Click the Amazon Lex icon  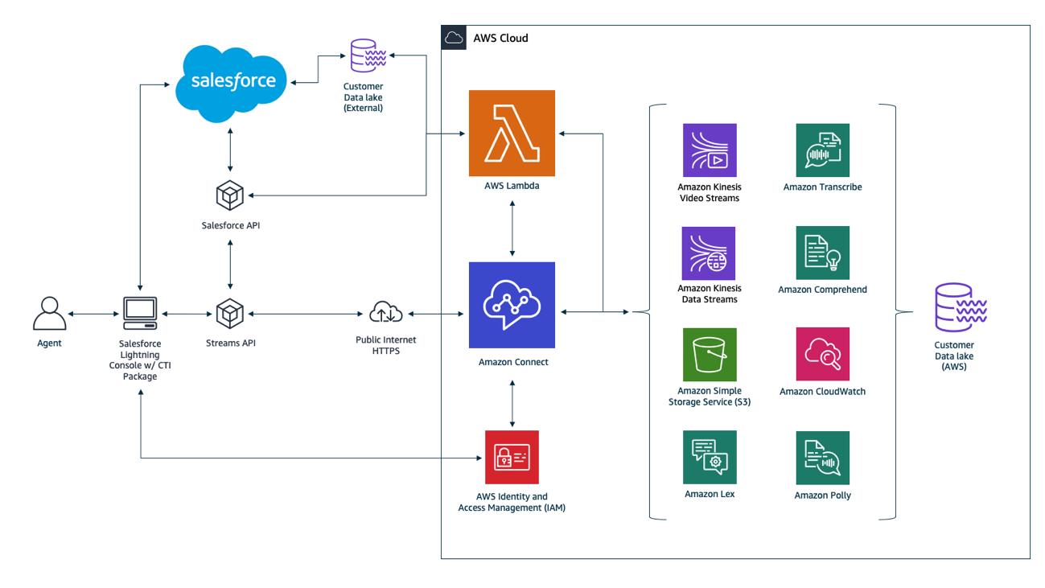click(710, 457)
